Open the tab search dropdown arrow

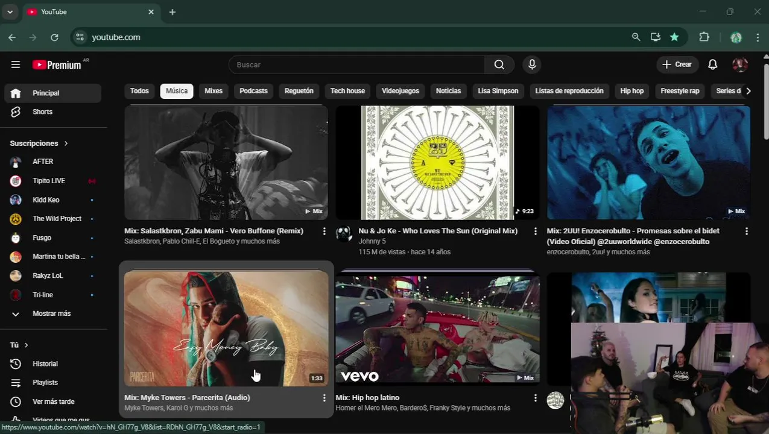pos(10,12)
